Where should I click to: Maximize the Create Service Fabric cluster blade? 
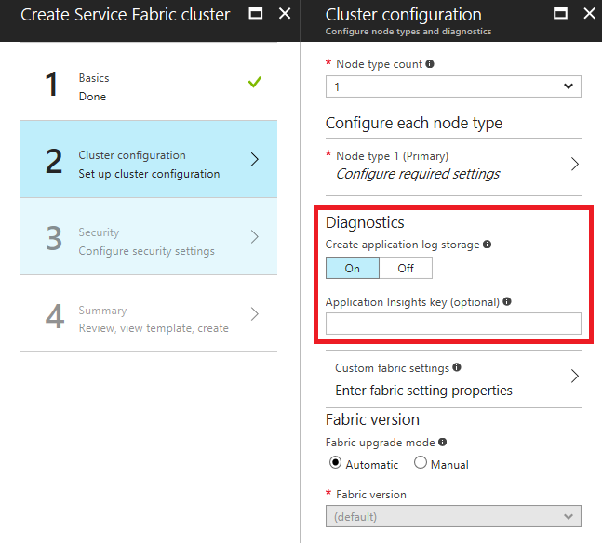(x=256, y=15)
